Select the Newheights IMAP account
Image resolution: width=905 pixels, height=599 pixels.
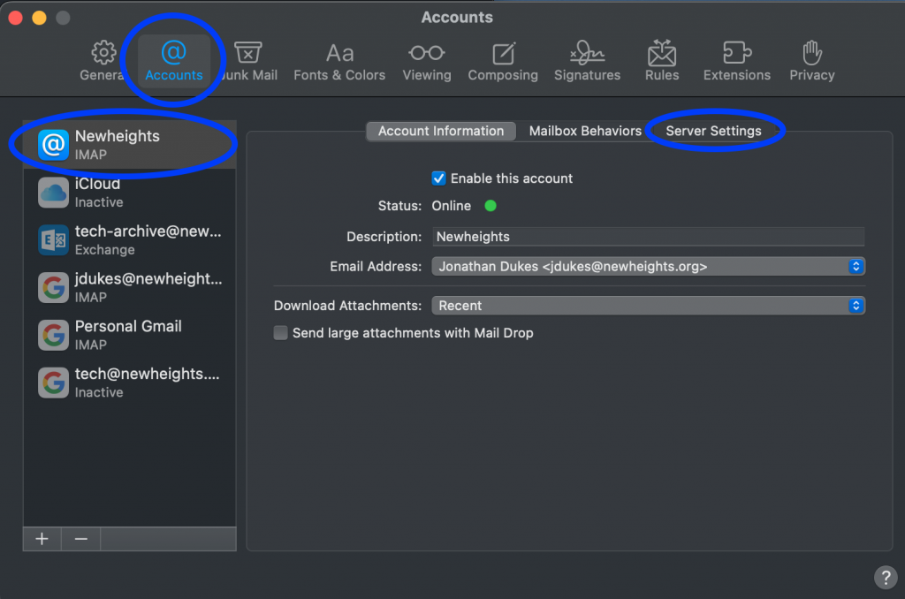130,145
